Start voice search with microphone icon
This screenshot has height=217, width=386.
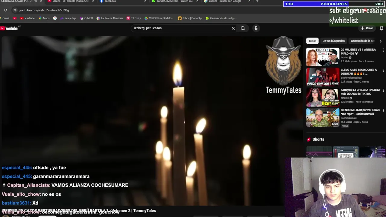(x=256, y=28)
